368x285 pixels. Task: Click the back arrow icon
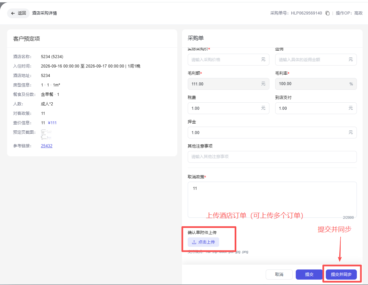[13, 14]
